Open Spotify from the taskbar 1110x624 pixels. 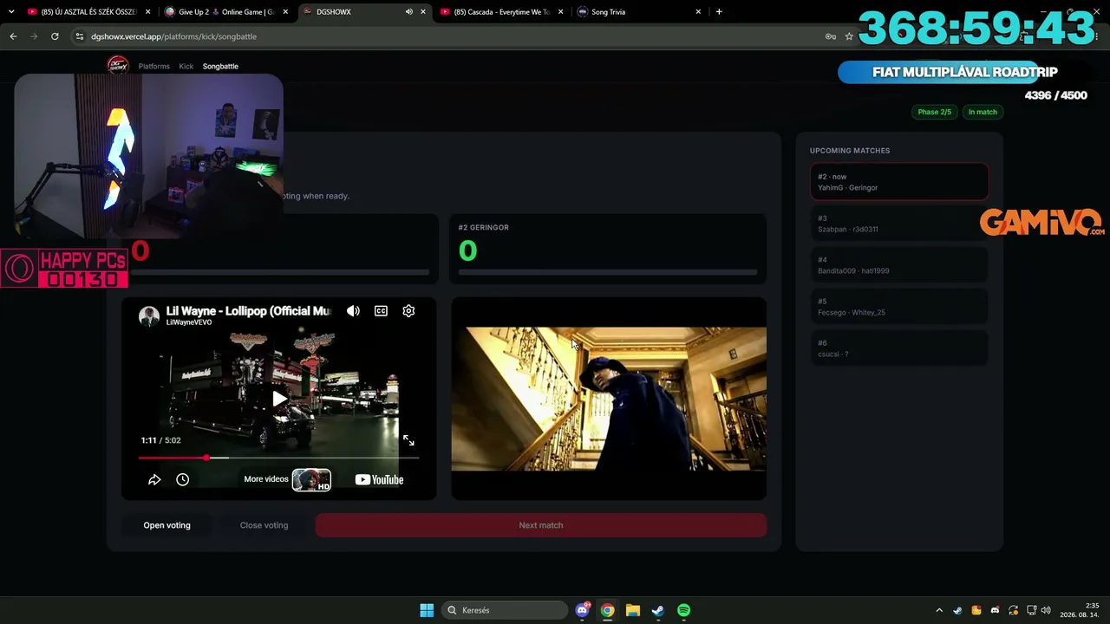click(x=683, y=610)
